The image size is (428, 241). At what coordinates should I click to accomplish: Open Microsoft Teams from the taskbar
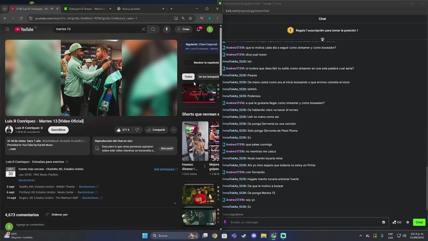coord(234,236)
